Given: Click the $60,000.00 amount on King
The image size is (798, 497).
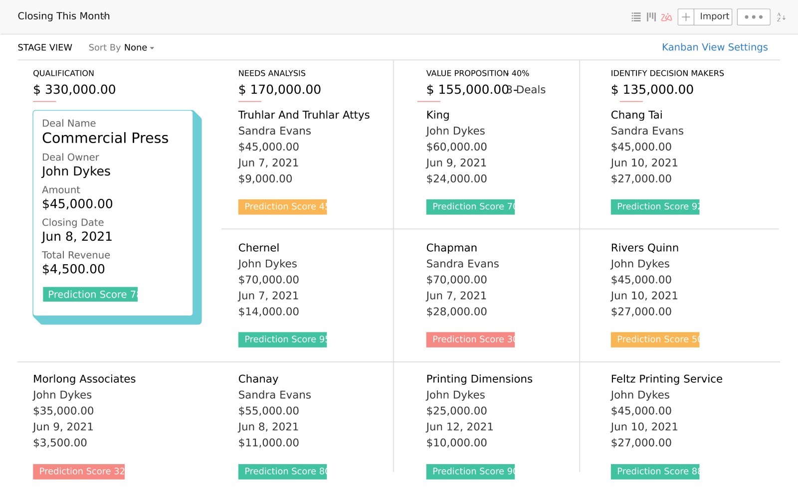Looking at the screenshot, I should [x=456, y=147].
